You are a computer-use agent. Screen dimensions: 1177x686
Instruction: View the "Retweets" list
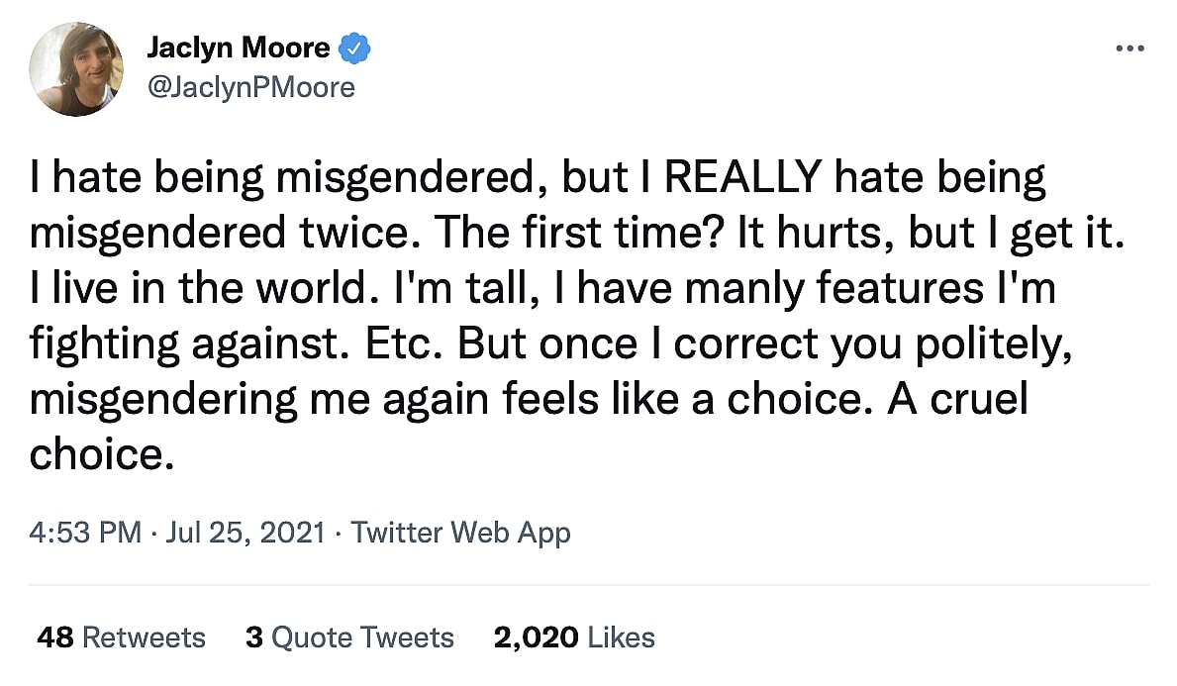[144, 637]
